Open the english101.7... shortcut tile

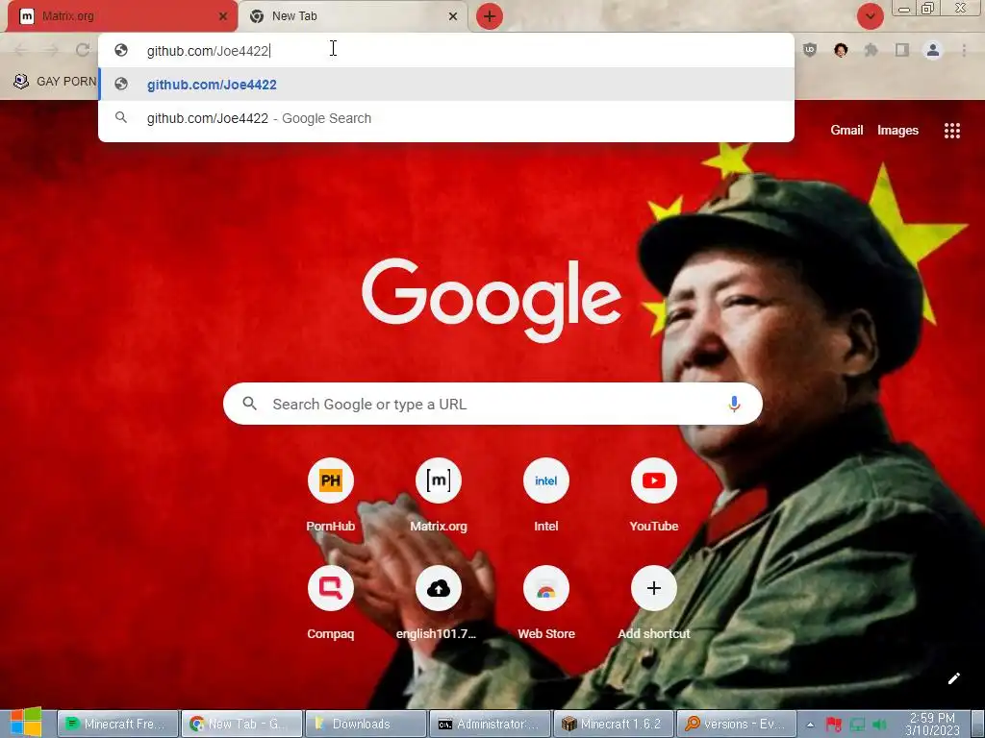[438, 603]
